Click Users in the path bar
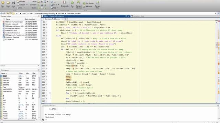Image resolution: width=220 pixels, height=123 pixels. pos(24,13)
